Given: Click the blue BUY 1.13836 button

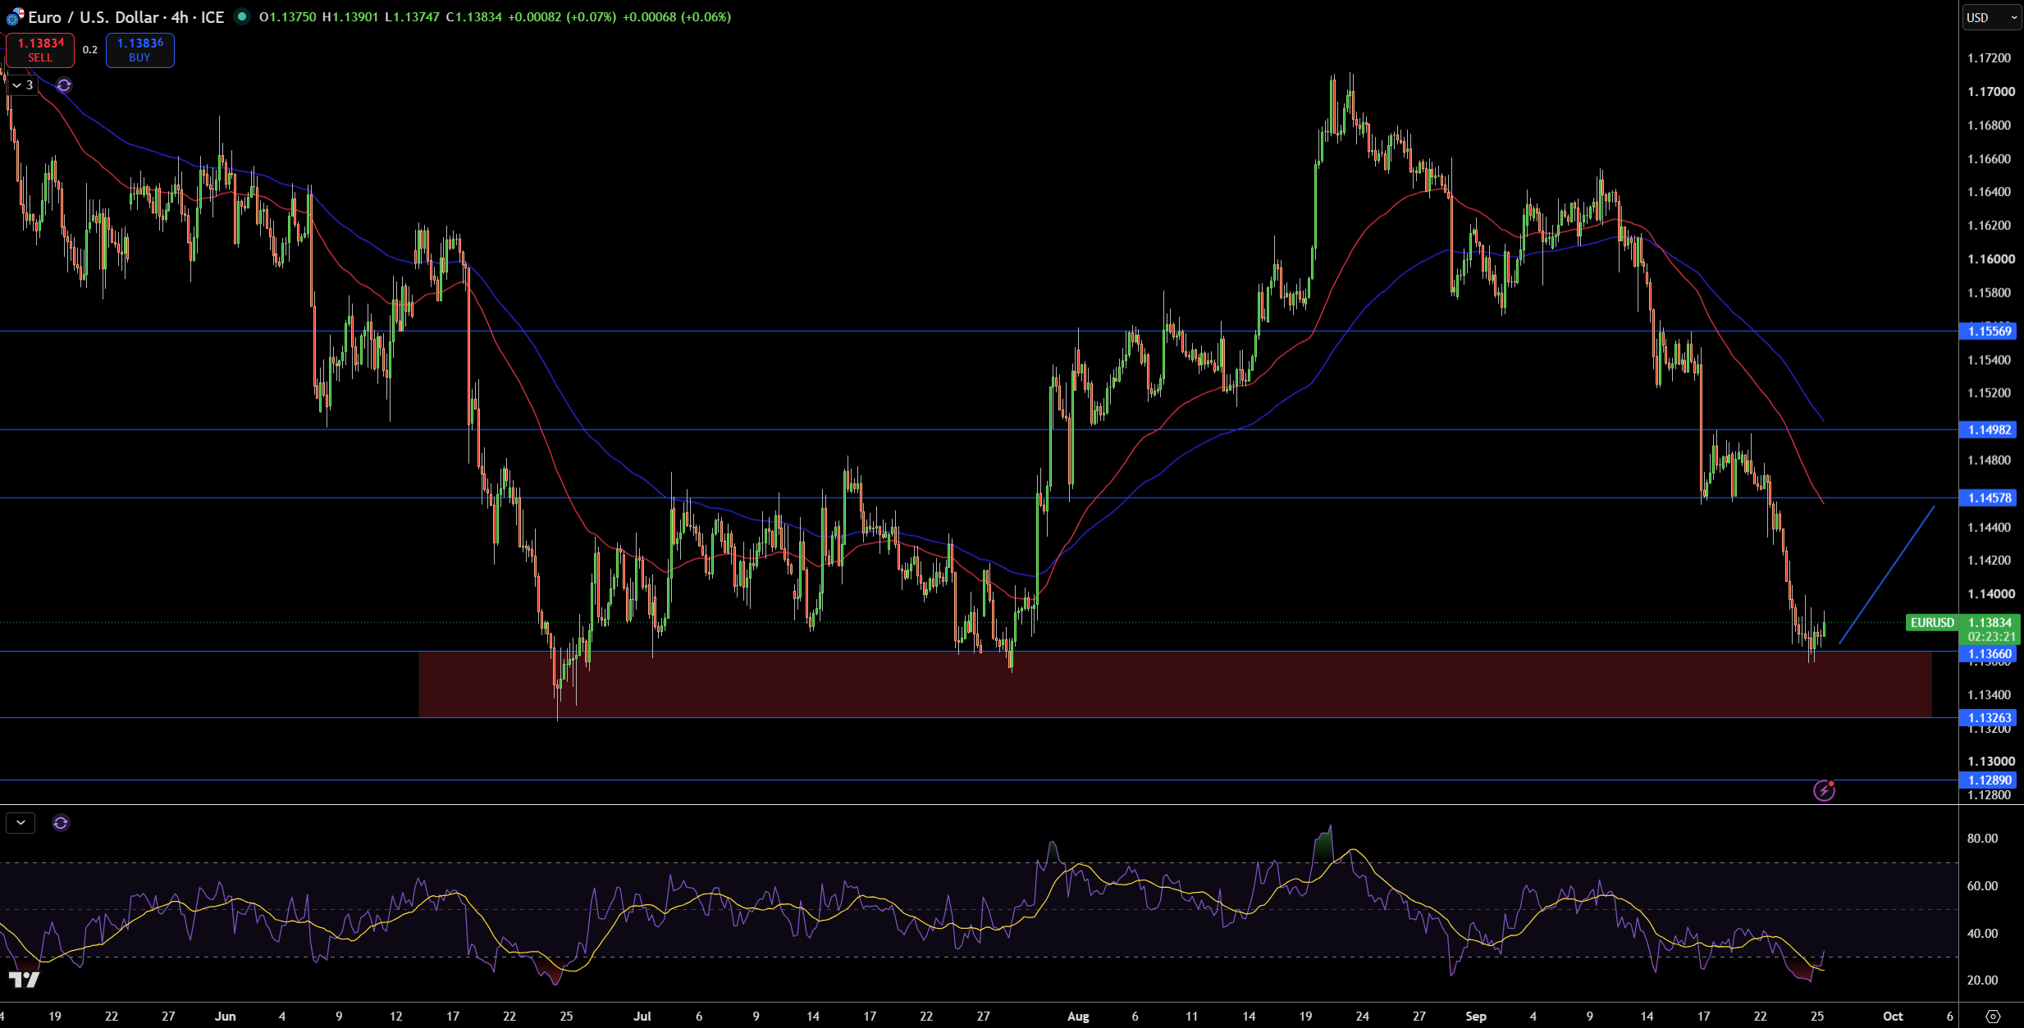Looking at the screenshot, I should coord(140,50).
